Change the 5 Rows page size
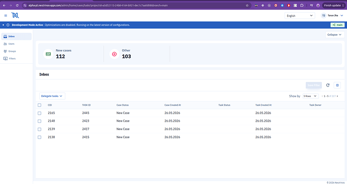The width and height of the screenshot is (347, 184). click(x=310, y=96)
